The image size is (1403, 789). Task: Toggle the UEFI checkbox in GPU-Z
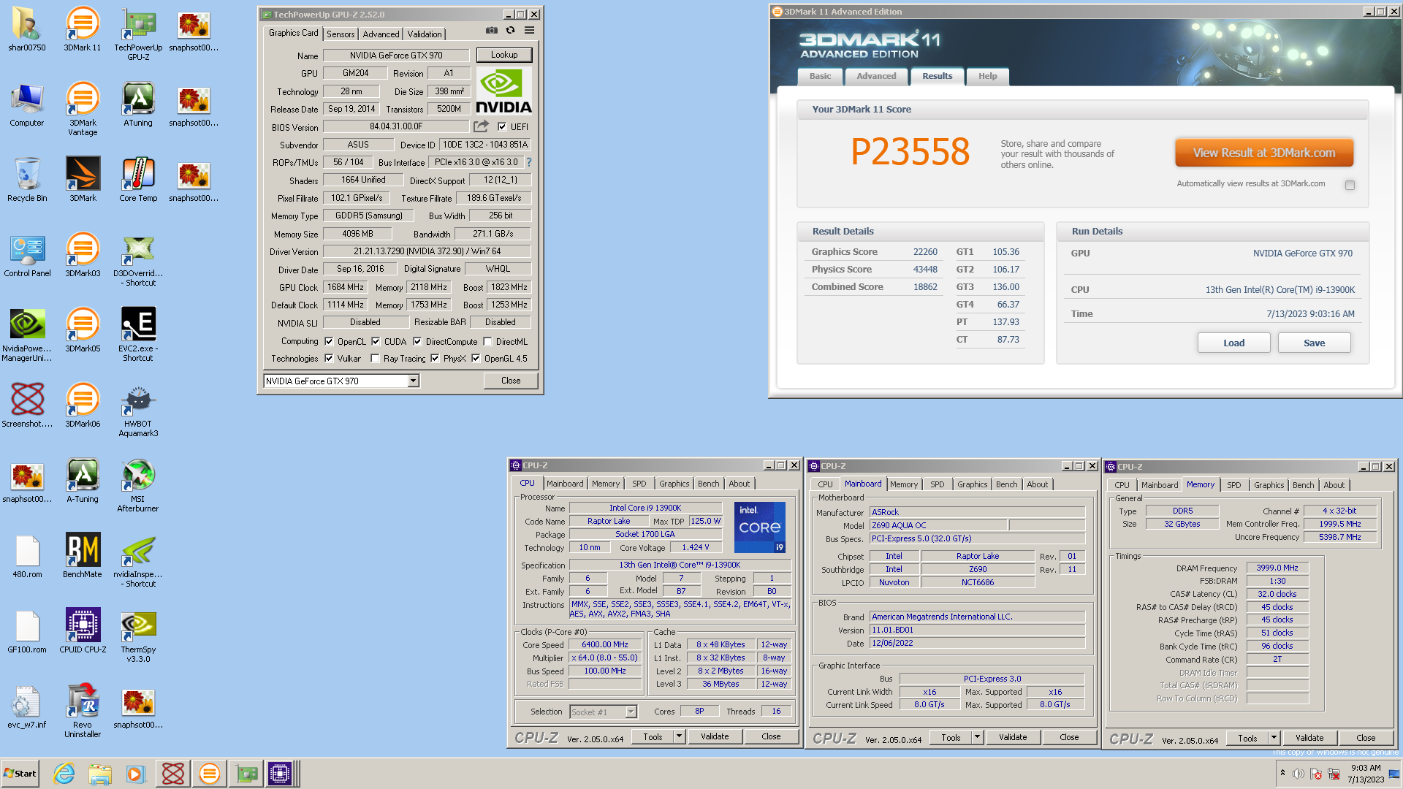tap(502, 126)
